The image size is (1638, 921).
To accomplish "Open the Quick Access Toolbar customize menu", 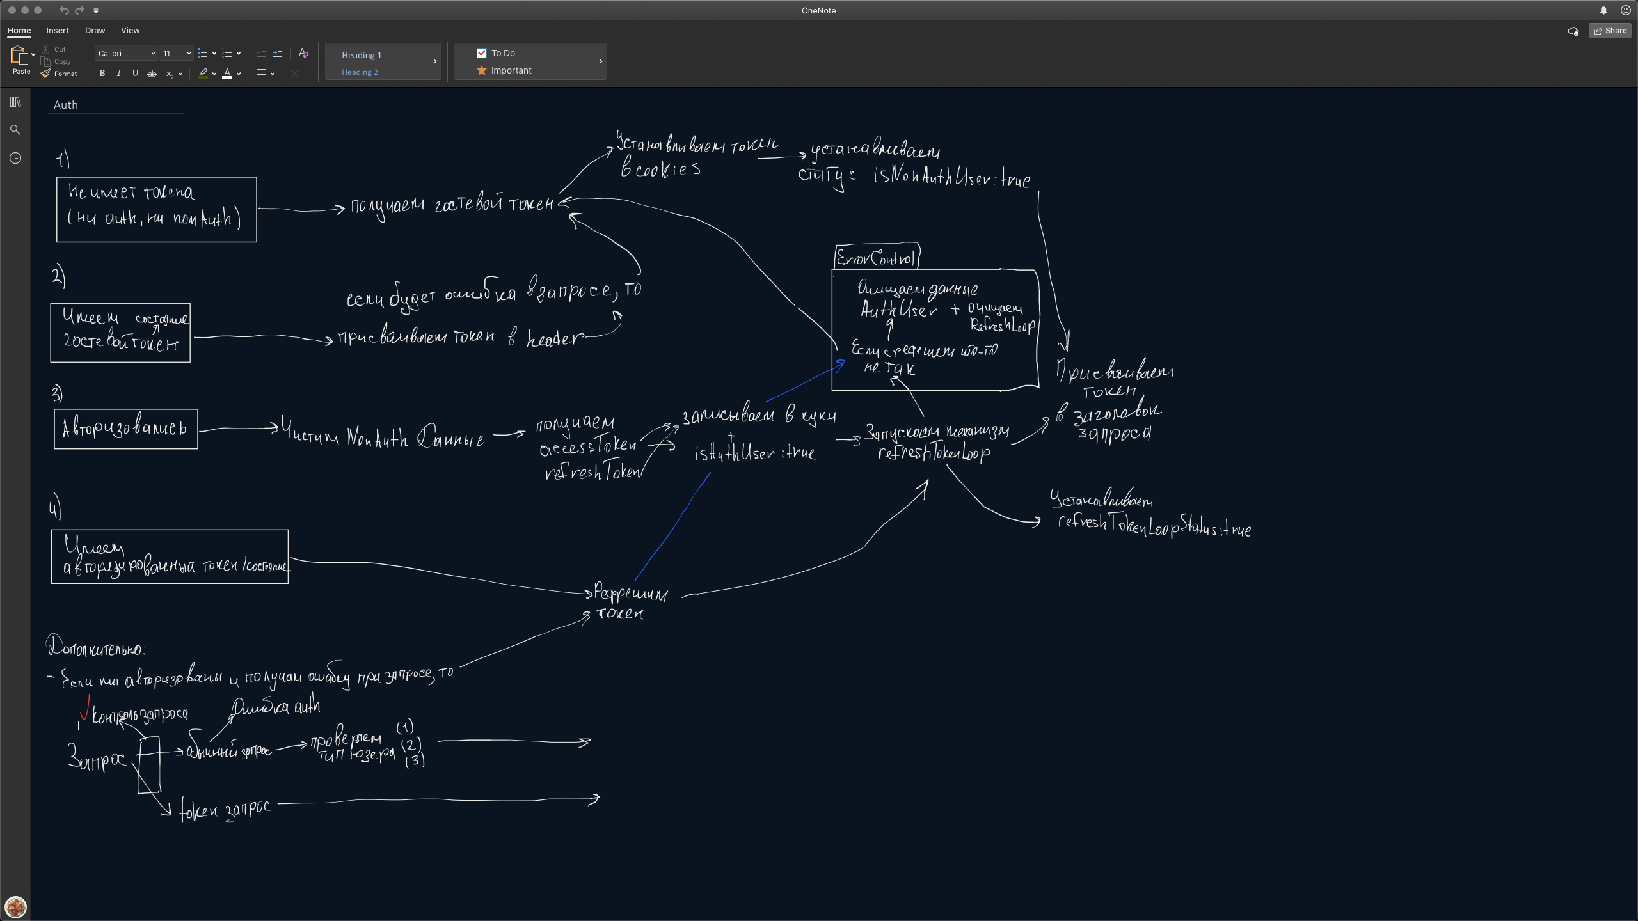I will [96, 11].
